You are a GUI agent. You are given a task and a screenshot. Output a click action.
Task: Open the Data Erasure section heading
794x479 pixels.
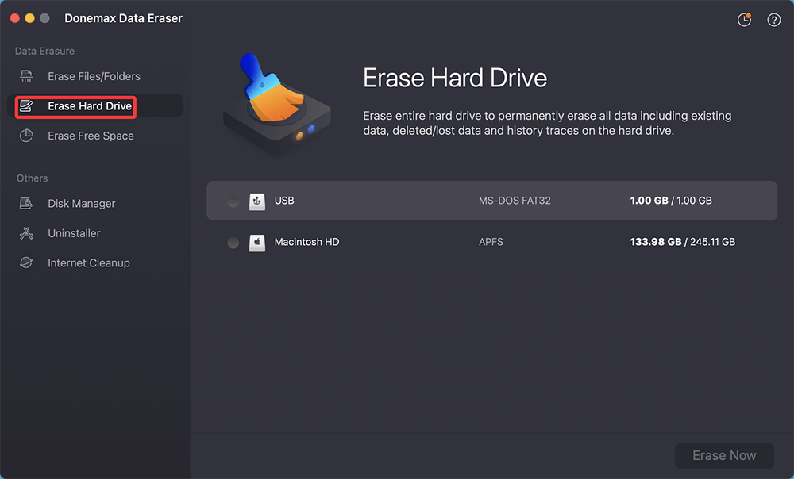[x=44, y=50]
